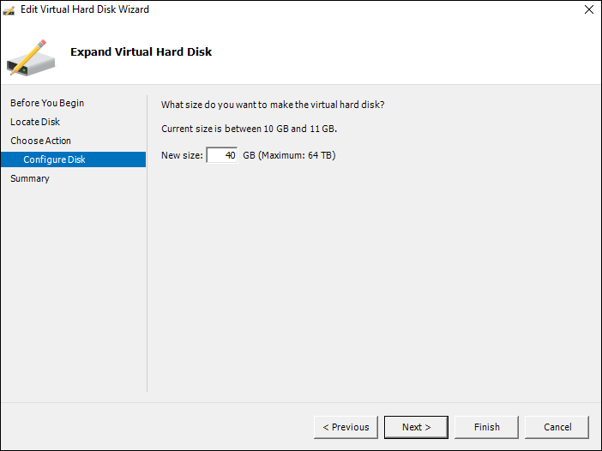This screenshot has height=451, width=602.
Task: Cancel the Edit Virtual Hard Disk Wizard
Action: coord(557,427)
